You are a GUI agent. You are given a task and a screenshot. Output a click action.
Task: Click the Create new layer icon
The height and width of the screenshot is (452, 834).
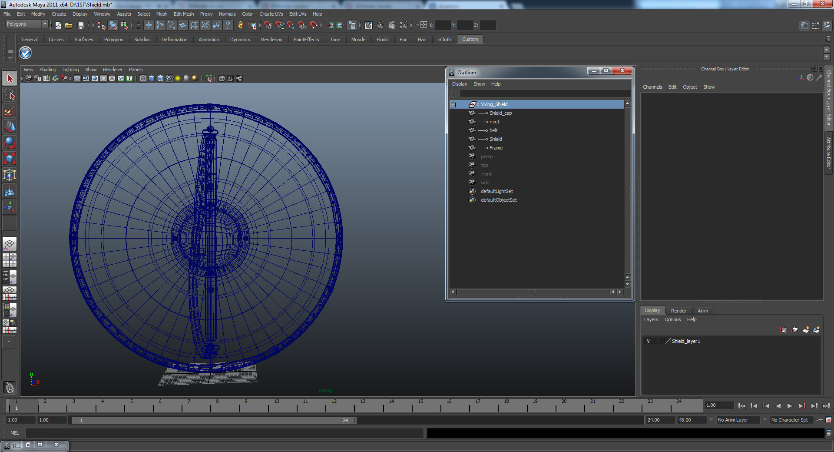[x=805, y=330]
